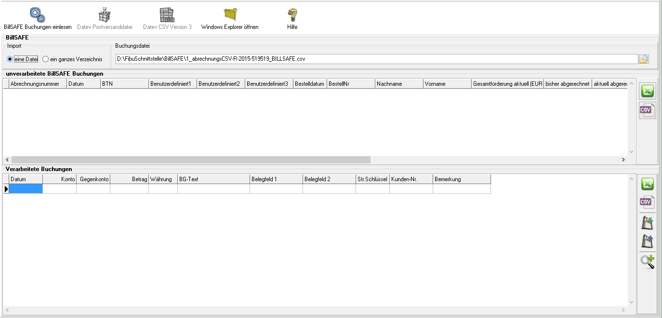Select 'ein ganzes Verzeichnis' radio option
The image size is (662, 318).
46,59
